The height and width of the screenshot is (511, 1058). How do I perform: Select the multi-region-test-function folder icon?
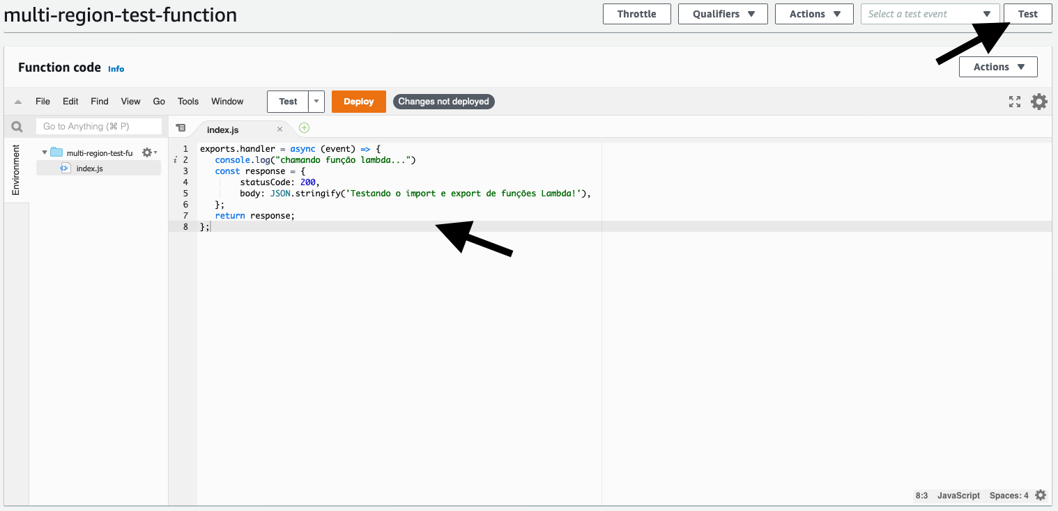coord(57,152)
